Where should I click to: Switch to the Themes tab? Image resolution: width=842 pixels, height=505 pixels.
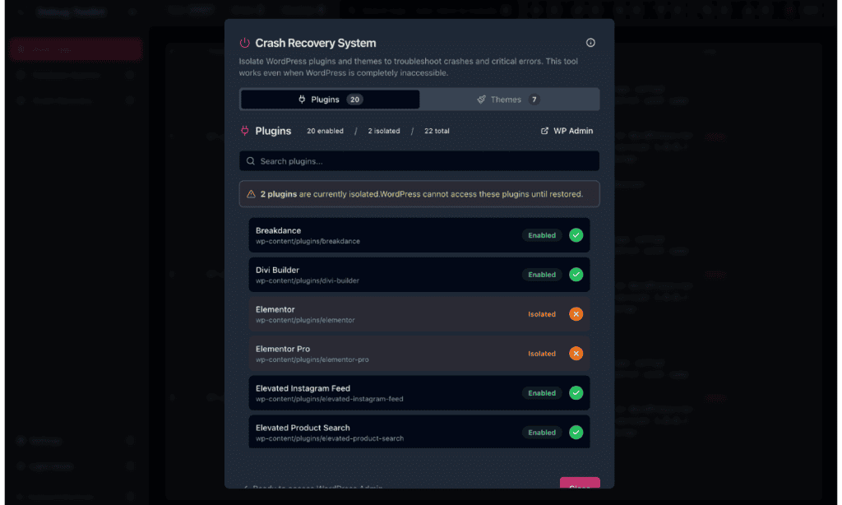[508, 100]
